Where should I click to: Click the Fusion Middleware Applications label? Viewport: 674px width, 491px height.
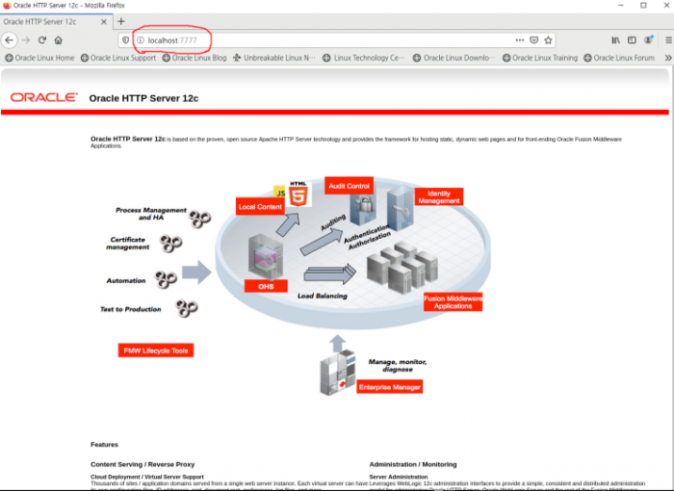coord(453,302)
